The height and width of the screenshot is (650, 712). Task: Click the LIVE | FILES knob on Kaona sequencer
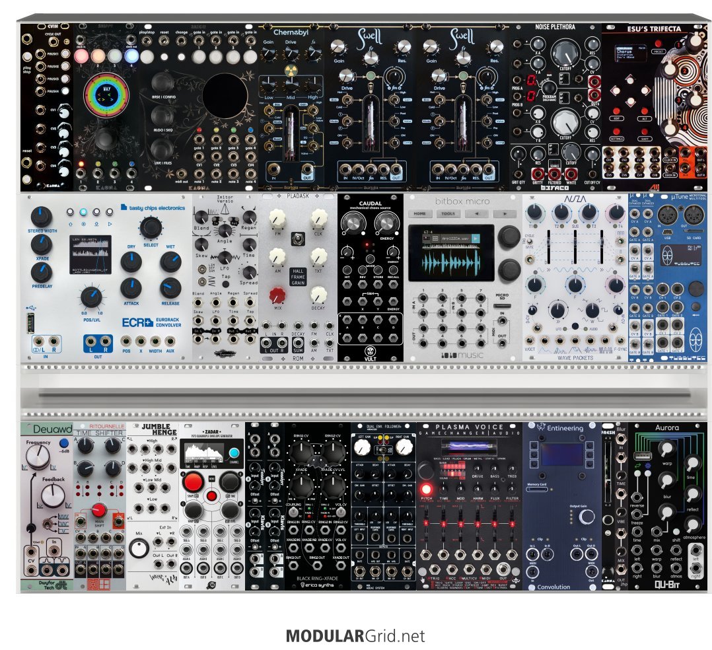tap(162, 148)
